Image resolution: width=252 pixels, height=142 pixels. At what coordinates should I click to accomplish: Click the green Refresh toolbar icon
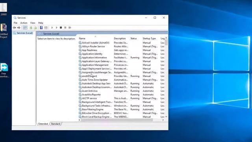(x=31, y=28)
